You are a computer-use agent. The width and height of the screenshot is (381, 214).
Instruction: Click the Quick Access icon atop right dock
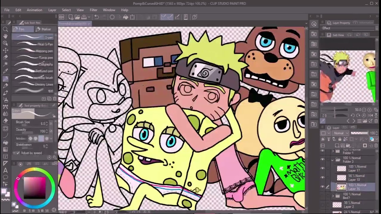(x=314, y=24)
